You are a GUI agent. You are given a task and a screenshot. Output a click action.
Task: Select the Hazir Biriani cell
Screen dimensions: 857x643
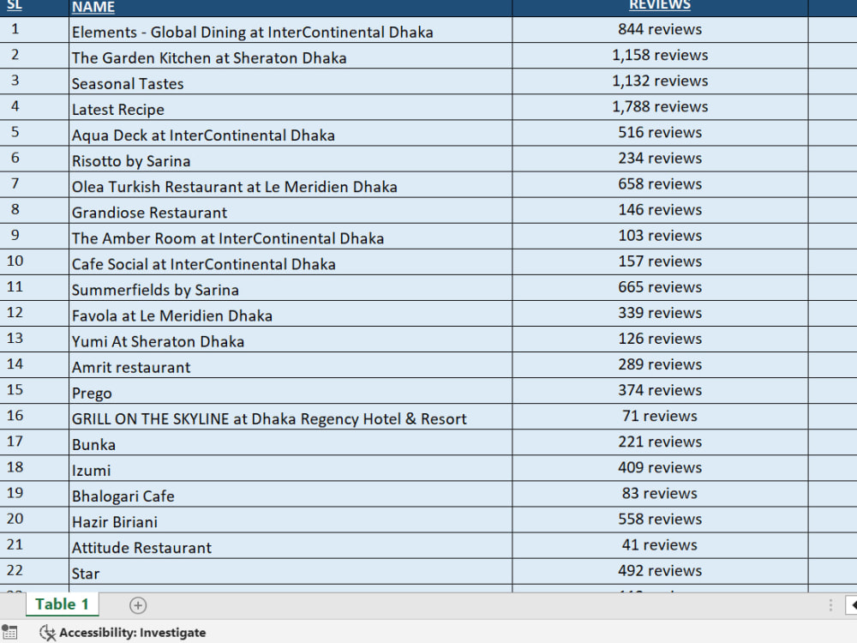(291, 520)
